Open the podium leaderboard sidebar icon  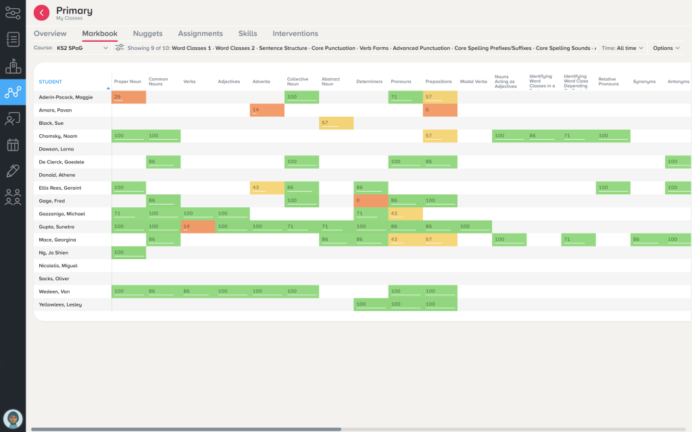click(13, 65)
